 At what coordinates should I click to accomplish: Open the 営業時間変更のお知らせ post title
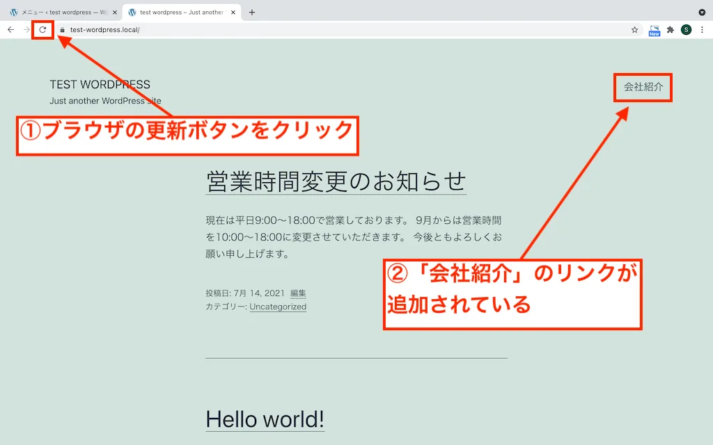coord(336,181)
